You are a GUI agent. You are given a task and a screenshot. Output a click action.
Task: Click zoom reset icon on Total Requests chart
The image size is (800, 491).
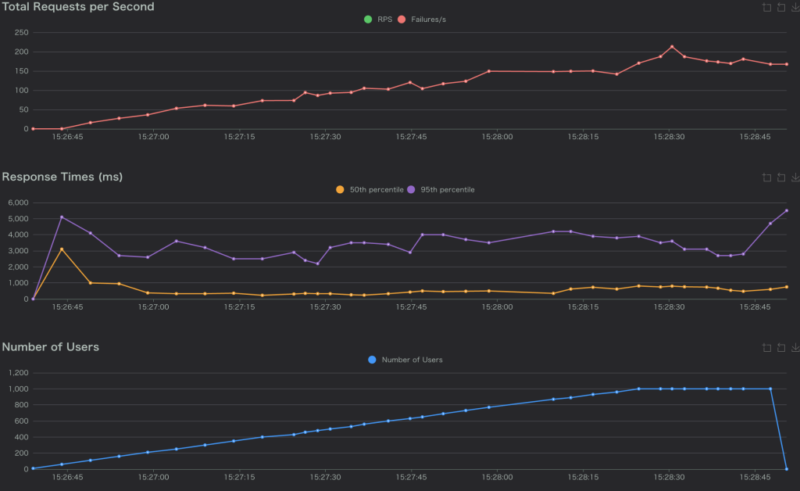coord(781,7)
